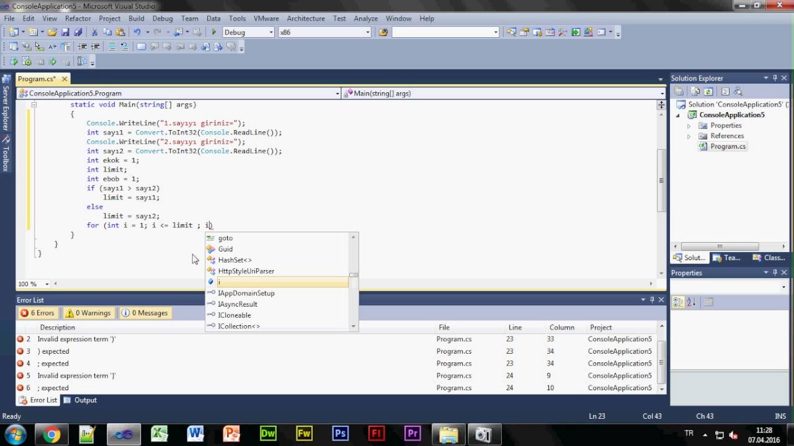Image resolution: width=794 pixels, height=446 pixels.
Task: Click the Find in Files toolbar icon
Action: (383, 32)
